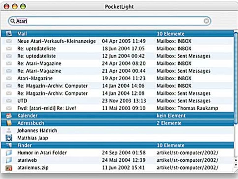The width and height of the screenshot is (238, 179).
Task: Select Re: uptodateliste from 12 Jun 2004
Action: coord(36,56)
